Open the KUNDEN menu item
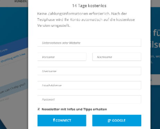This screenshot has width=160, height=129. 20,1
